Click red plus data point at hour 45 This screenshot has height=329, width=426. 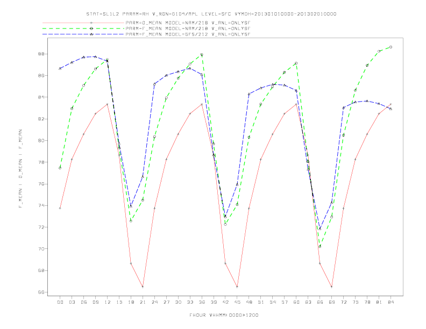pyautogui.click(x=237, y=287)
